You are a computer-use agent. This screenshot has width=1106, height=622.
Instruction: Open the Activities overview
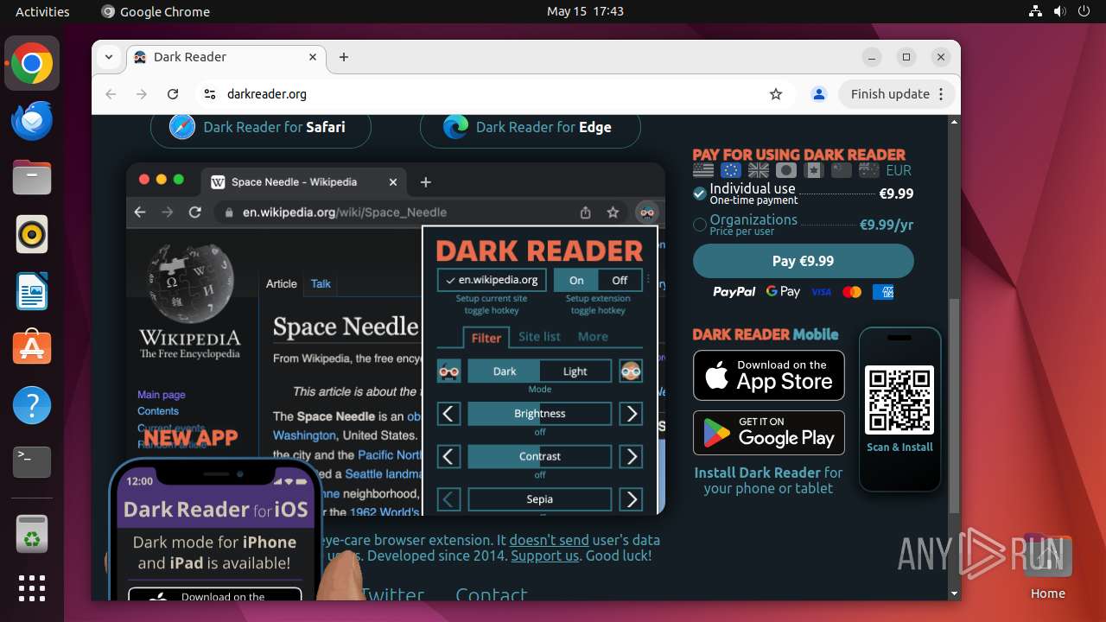click(x=42, y=11)
